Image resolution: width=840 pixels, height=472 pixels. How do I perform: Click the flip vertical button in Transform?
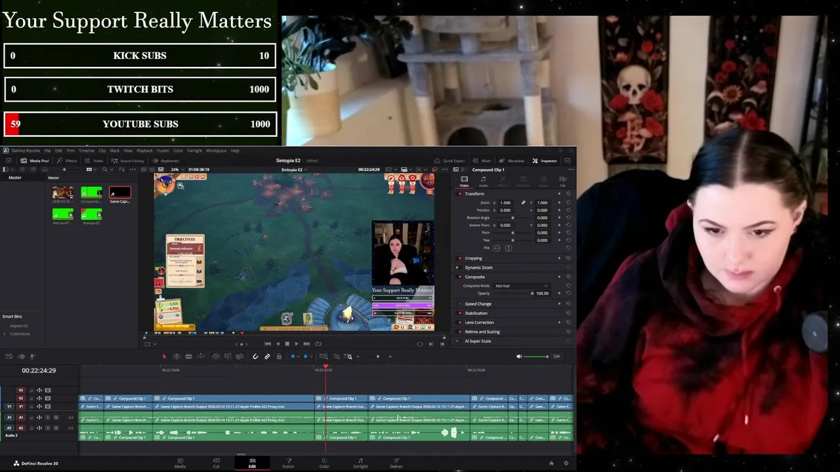tap(509, 248)
